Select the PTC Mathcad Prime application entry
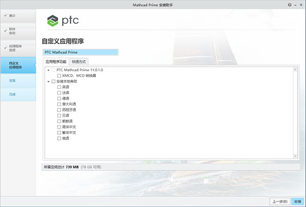306x207 pixels. coord(81,52)
